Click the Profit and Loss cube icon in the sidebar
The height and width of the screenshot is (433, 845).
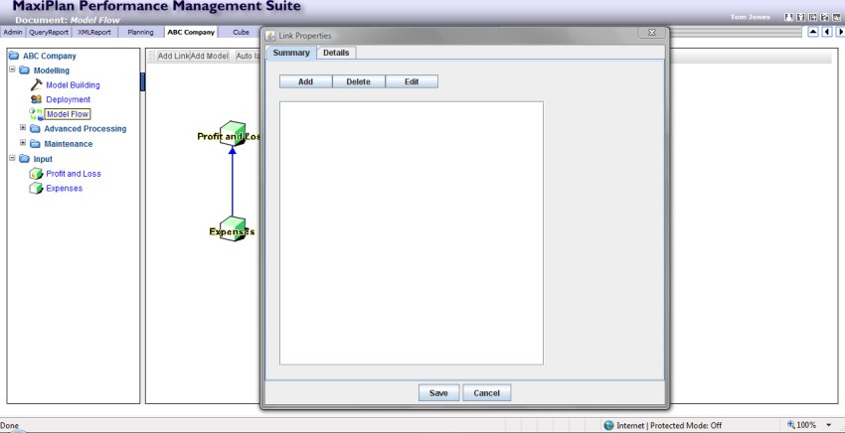click(36, 174)
